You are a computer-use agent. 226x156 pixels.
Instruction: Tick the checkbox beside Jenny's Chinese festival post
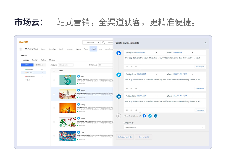[x=54, y=94]
